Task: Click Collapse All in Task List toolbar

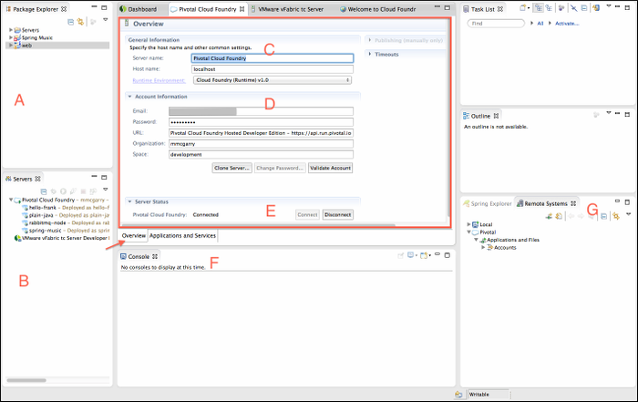Action: (x=584, y=7)
